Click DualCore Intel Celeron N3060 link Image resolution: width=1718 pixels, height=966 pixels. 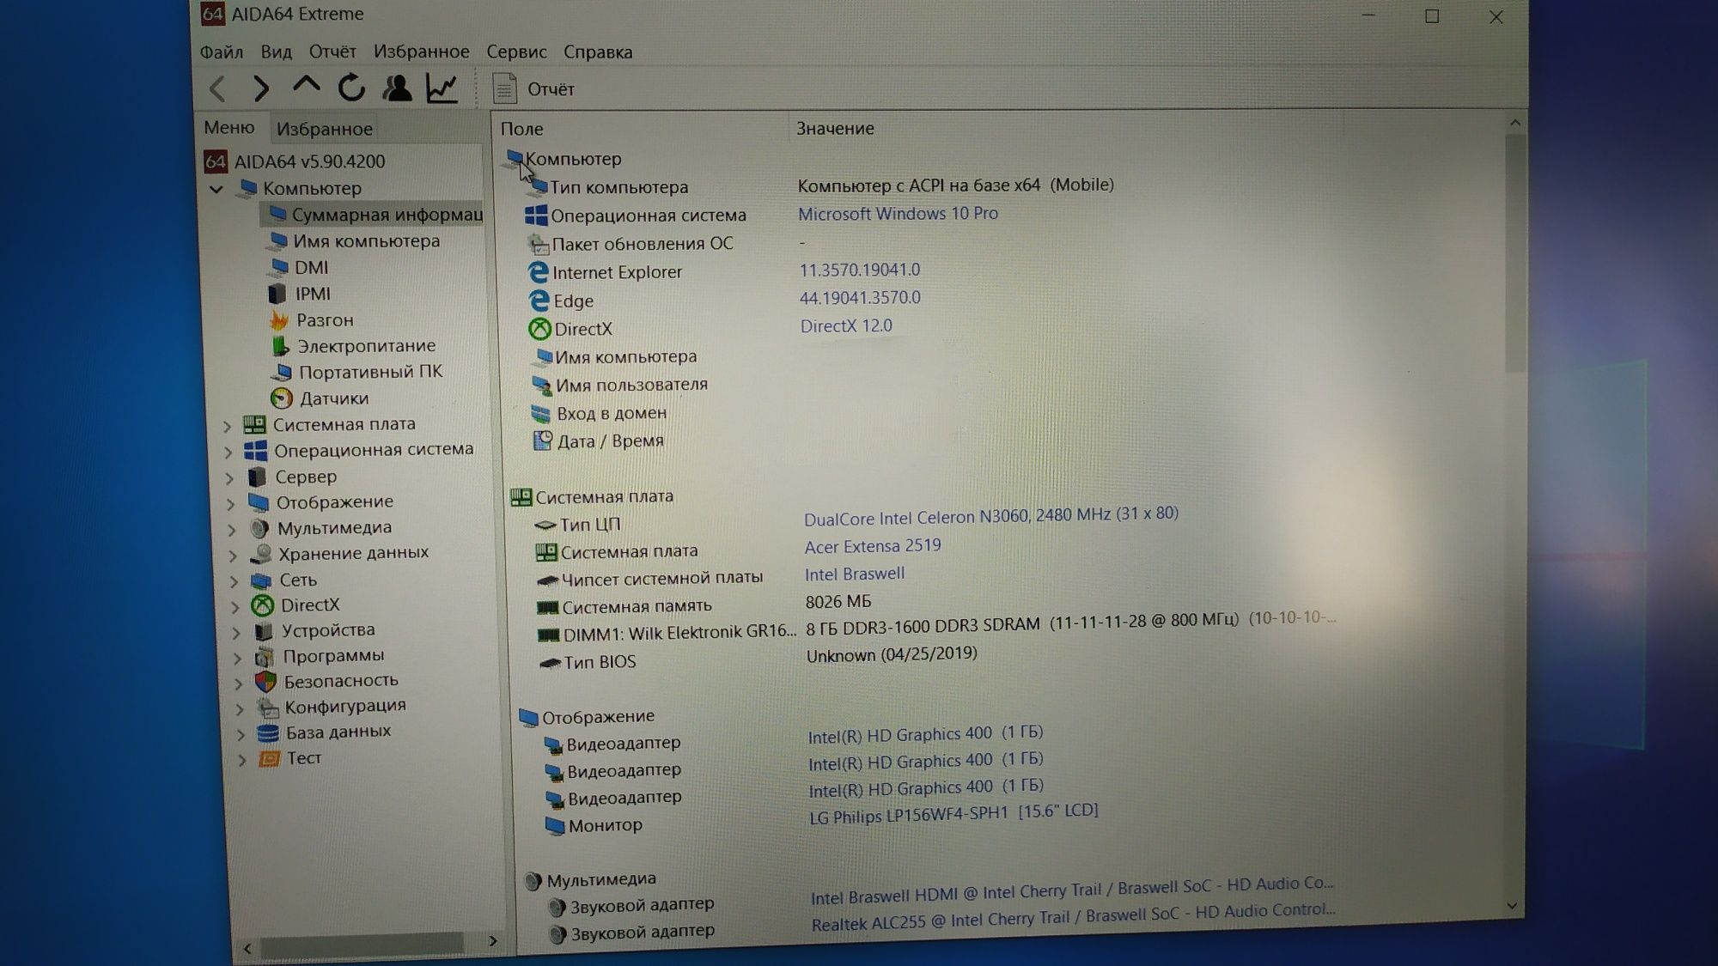point(990,516)
